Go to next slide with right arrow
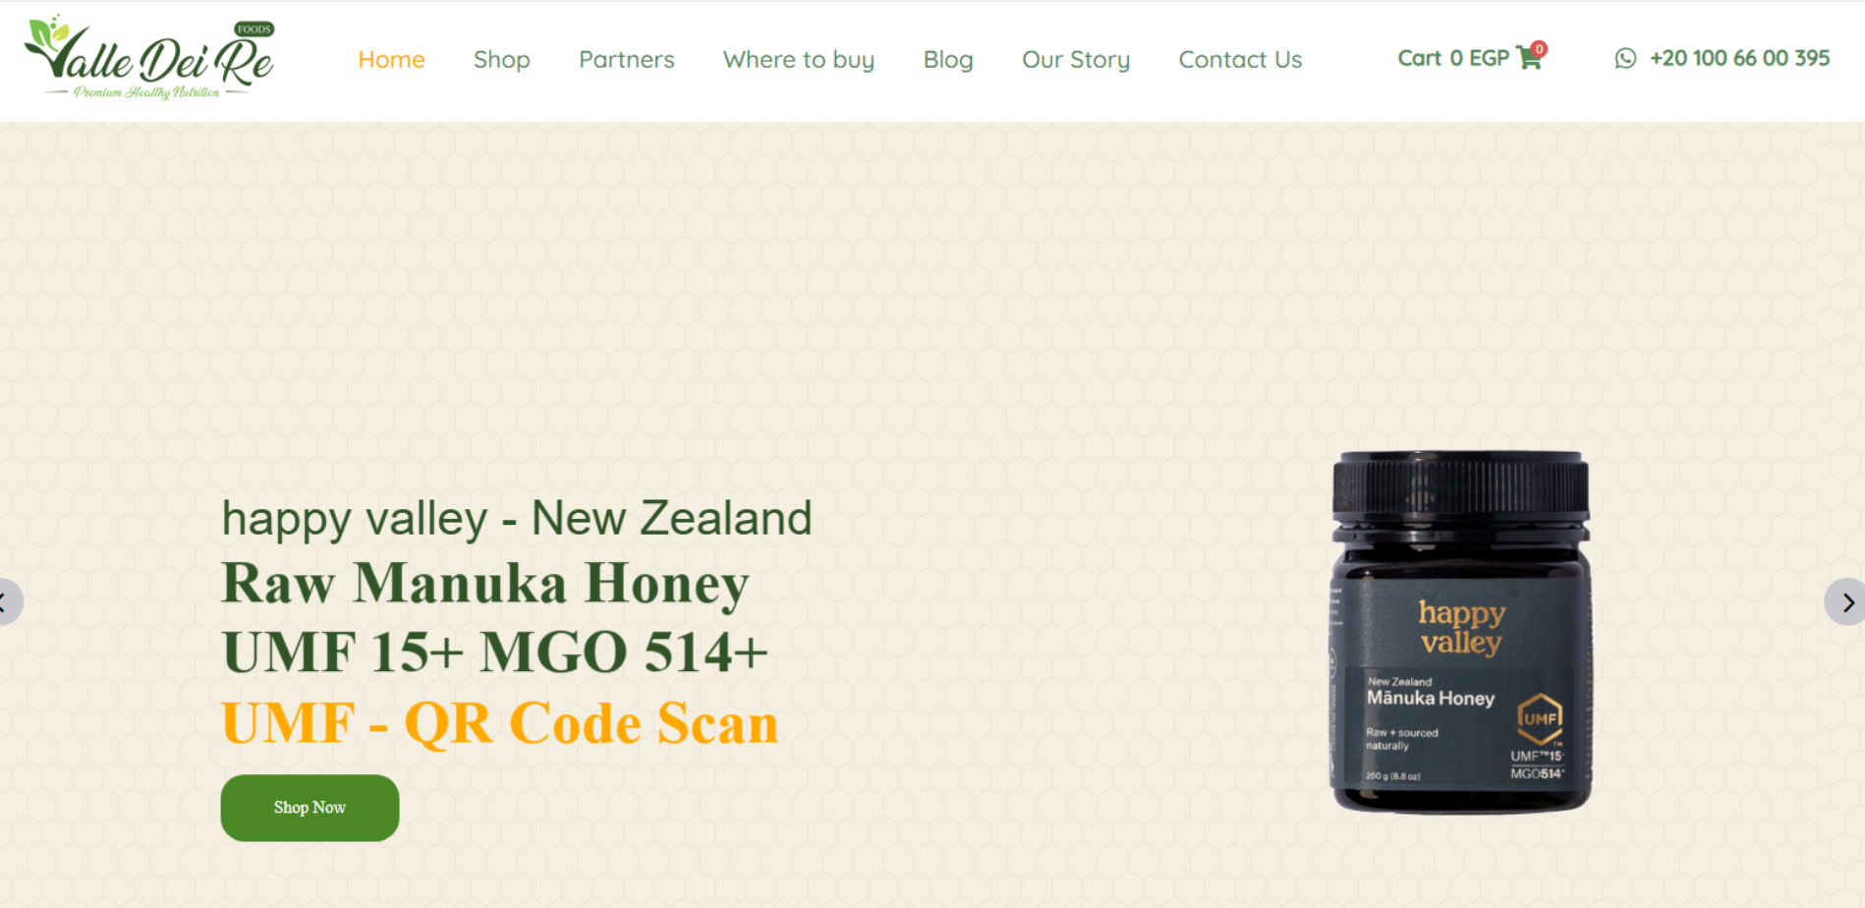1865x908 pixels. pos(1846,602)
